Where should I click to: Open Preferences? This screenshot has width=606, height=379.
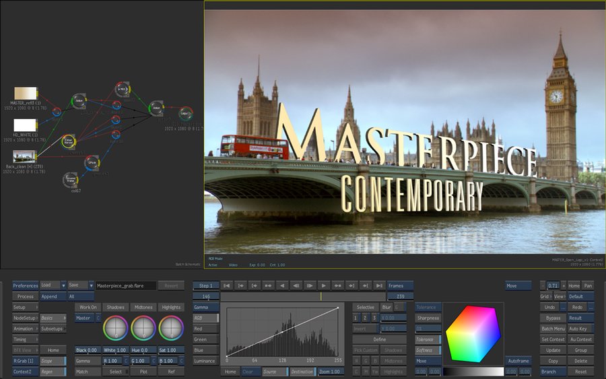point(25,285)
